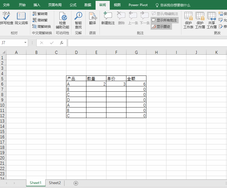Click 简繁转换 Chinese conversion button

point(41,27)
